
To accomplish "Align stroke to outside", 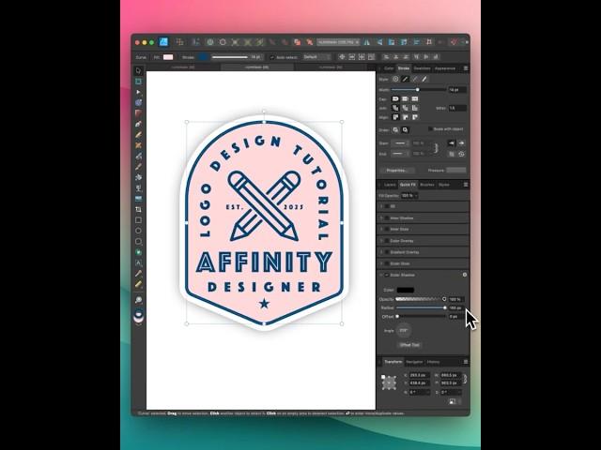I will click(414, 117).
